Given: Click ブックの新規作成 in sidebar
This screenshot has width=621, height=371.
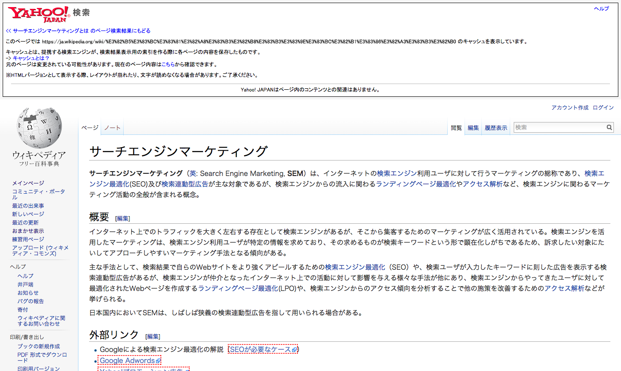Looking at the screenshot, I should point(39,346).
